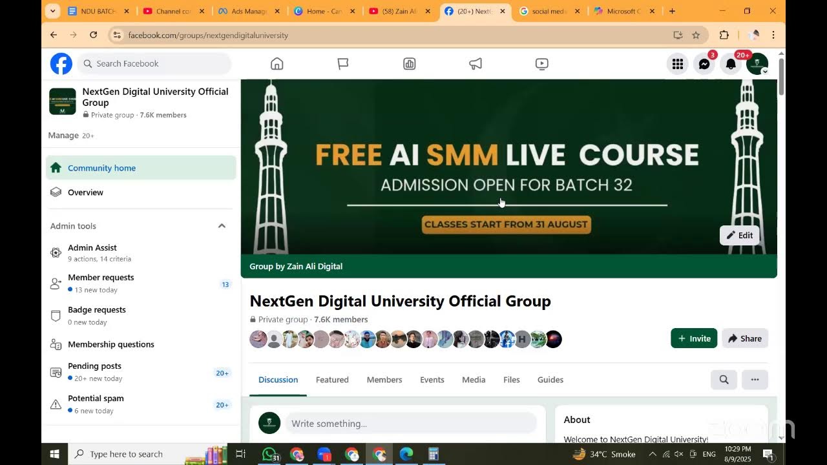Open Potential spam
Viewport: 827px width, 465px height.
click(141, 404)
